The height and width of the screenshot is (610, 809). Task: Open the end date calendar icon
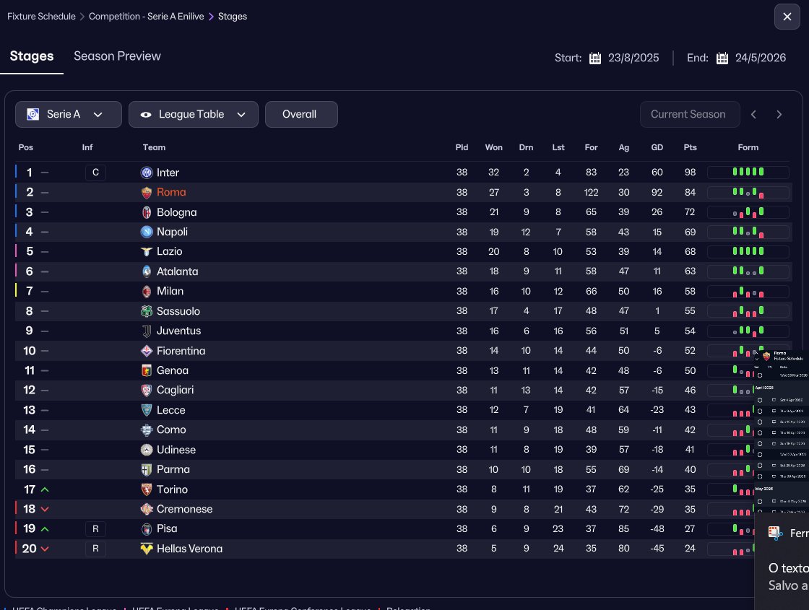pyautogui.click(x=722, y=58)
